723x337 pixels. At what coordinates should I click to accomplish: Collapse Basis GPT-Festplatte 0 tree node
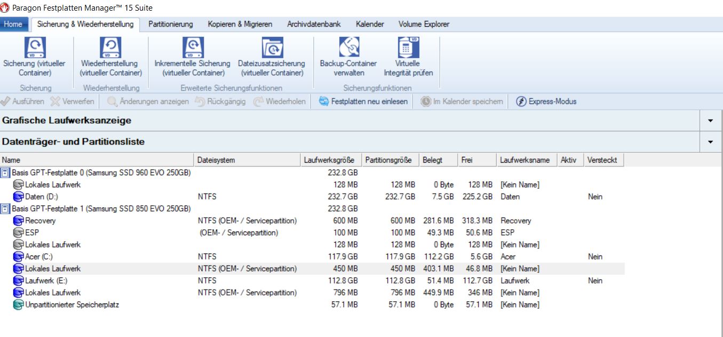5,173
